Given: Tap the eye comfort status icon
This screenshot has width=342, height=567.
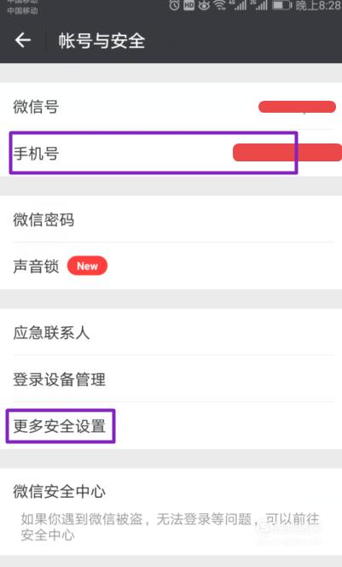Looking at the screenshot, I should pos(204,5).
